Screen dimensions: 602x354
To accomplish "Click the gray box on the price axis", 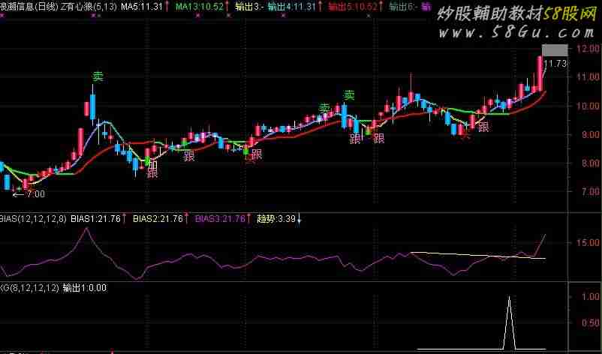I will [555, 49].
